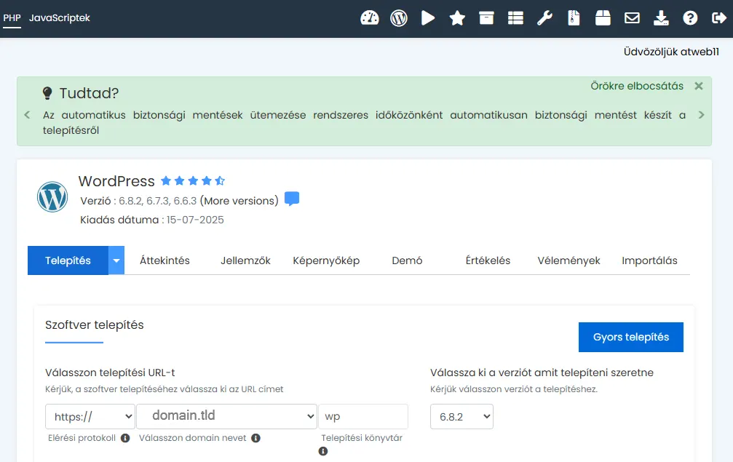Open the https:// protocol dropdown
Viewport: 733px width, 462px height.
[90, 416]
